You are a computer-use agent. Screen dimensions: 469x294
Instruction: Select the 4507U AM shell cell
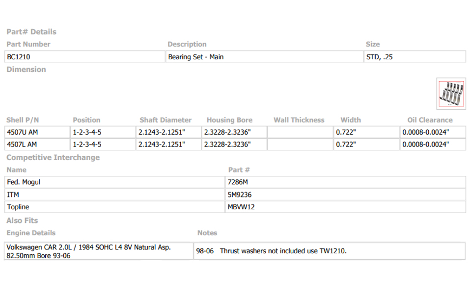[37, 132]
